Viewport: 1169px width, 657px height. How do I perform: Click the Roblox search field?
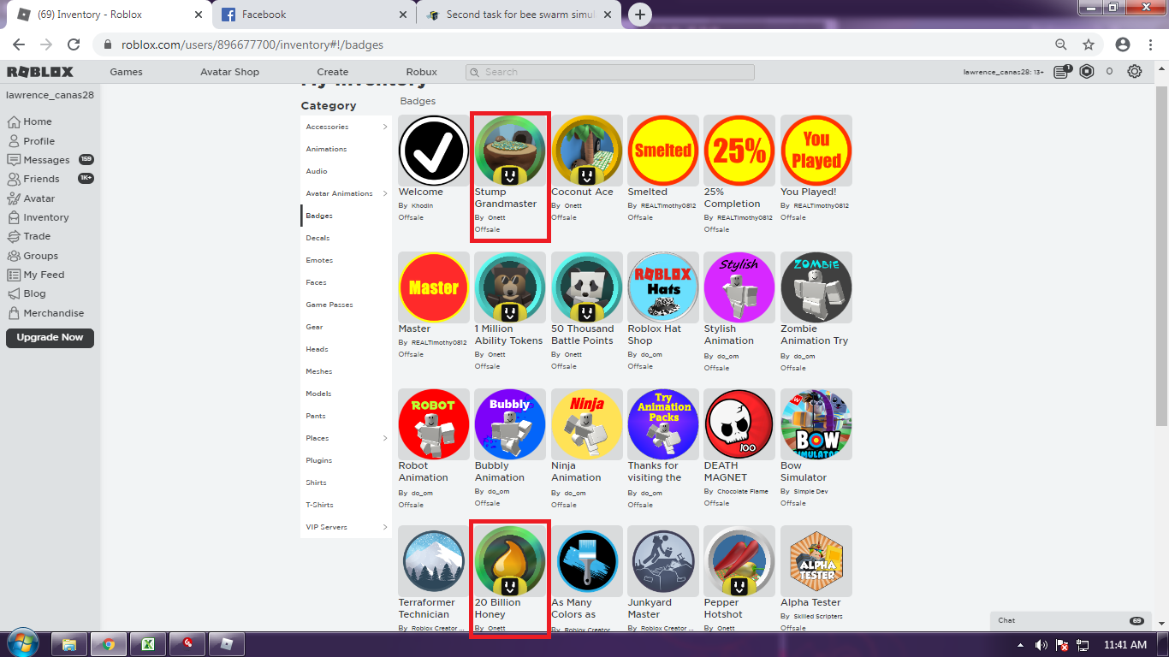610,72
